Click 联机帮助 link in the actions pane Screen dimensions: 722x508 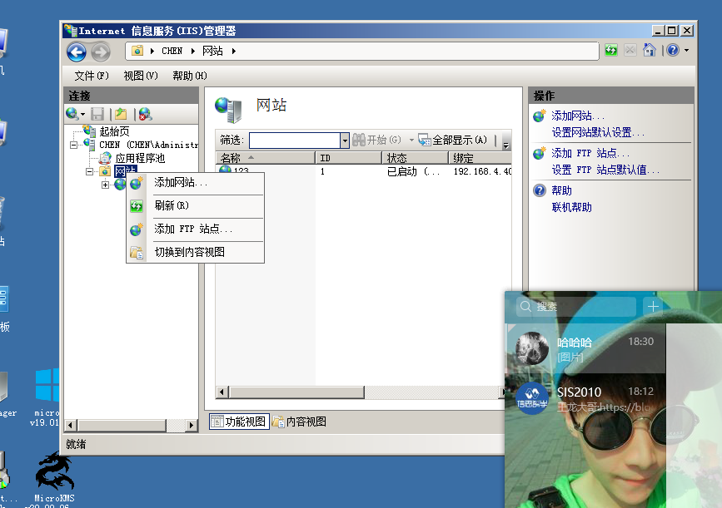(571, 207)
